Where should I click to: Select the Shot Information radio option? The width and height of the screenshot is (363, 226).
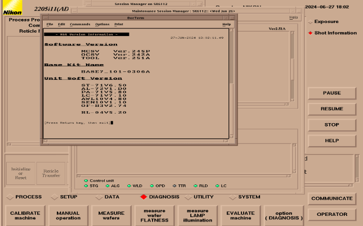click(310, 33)
